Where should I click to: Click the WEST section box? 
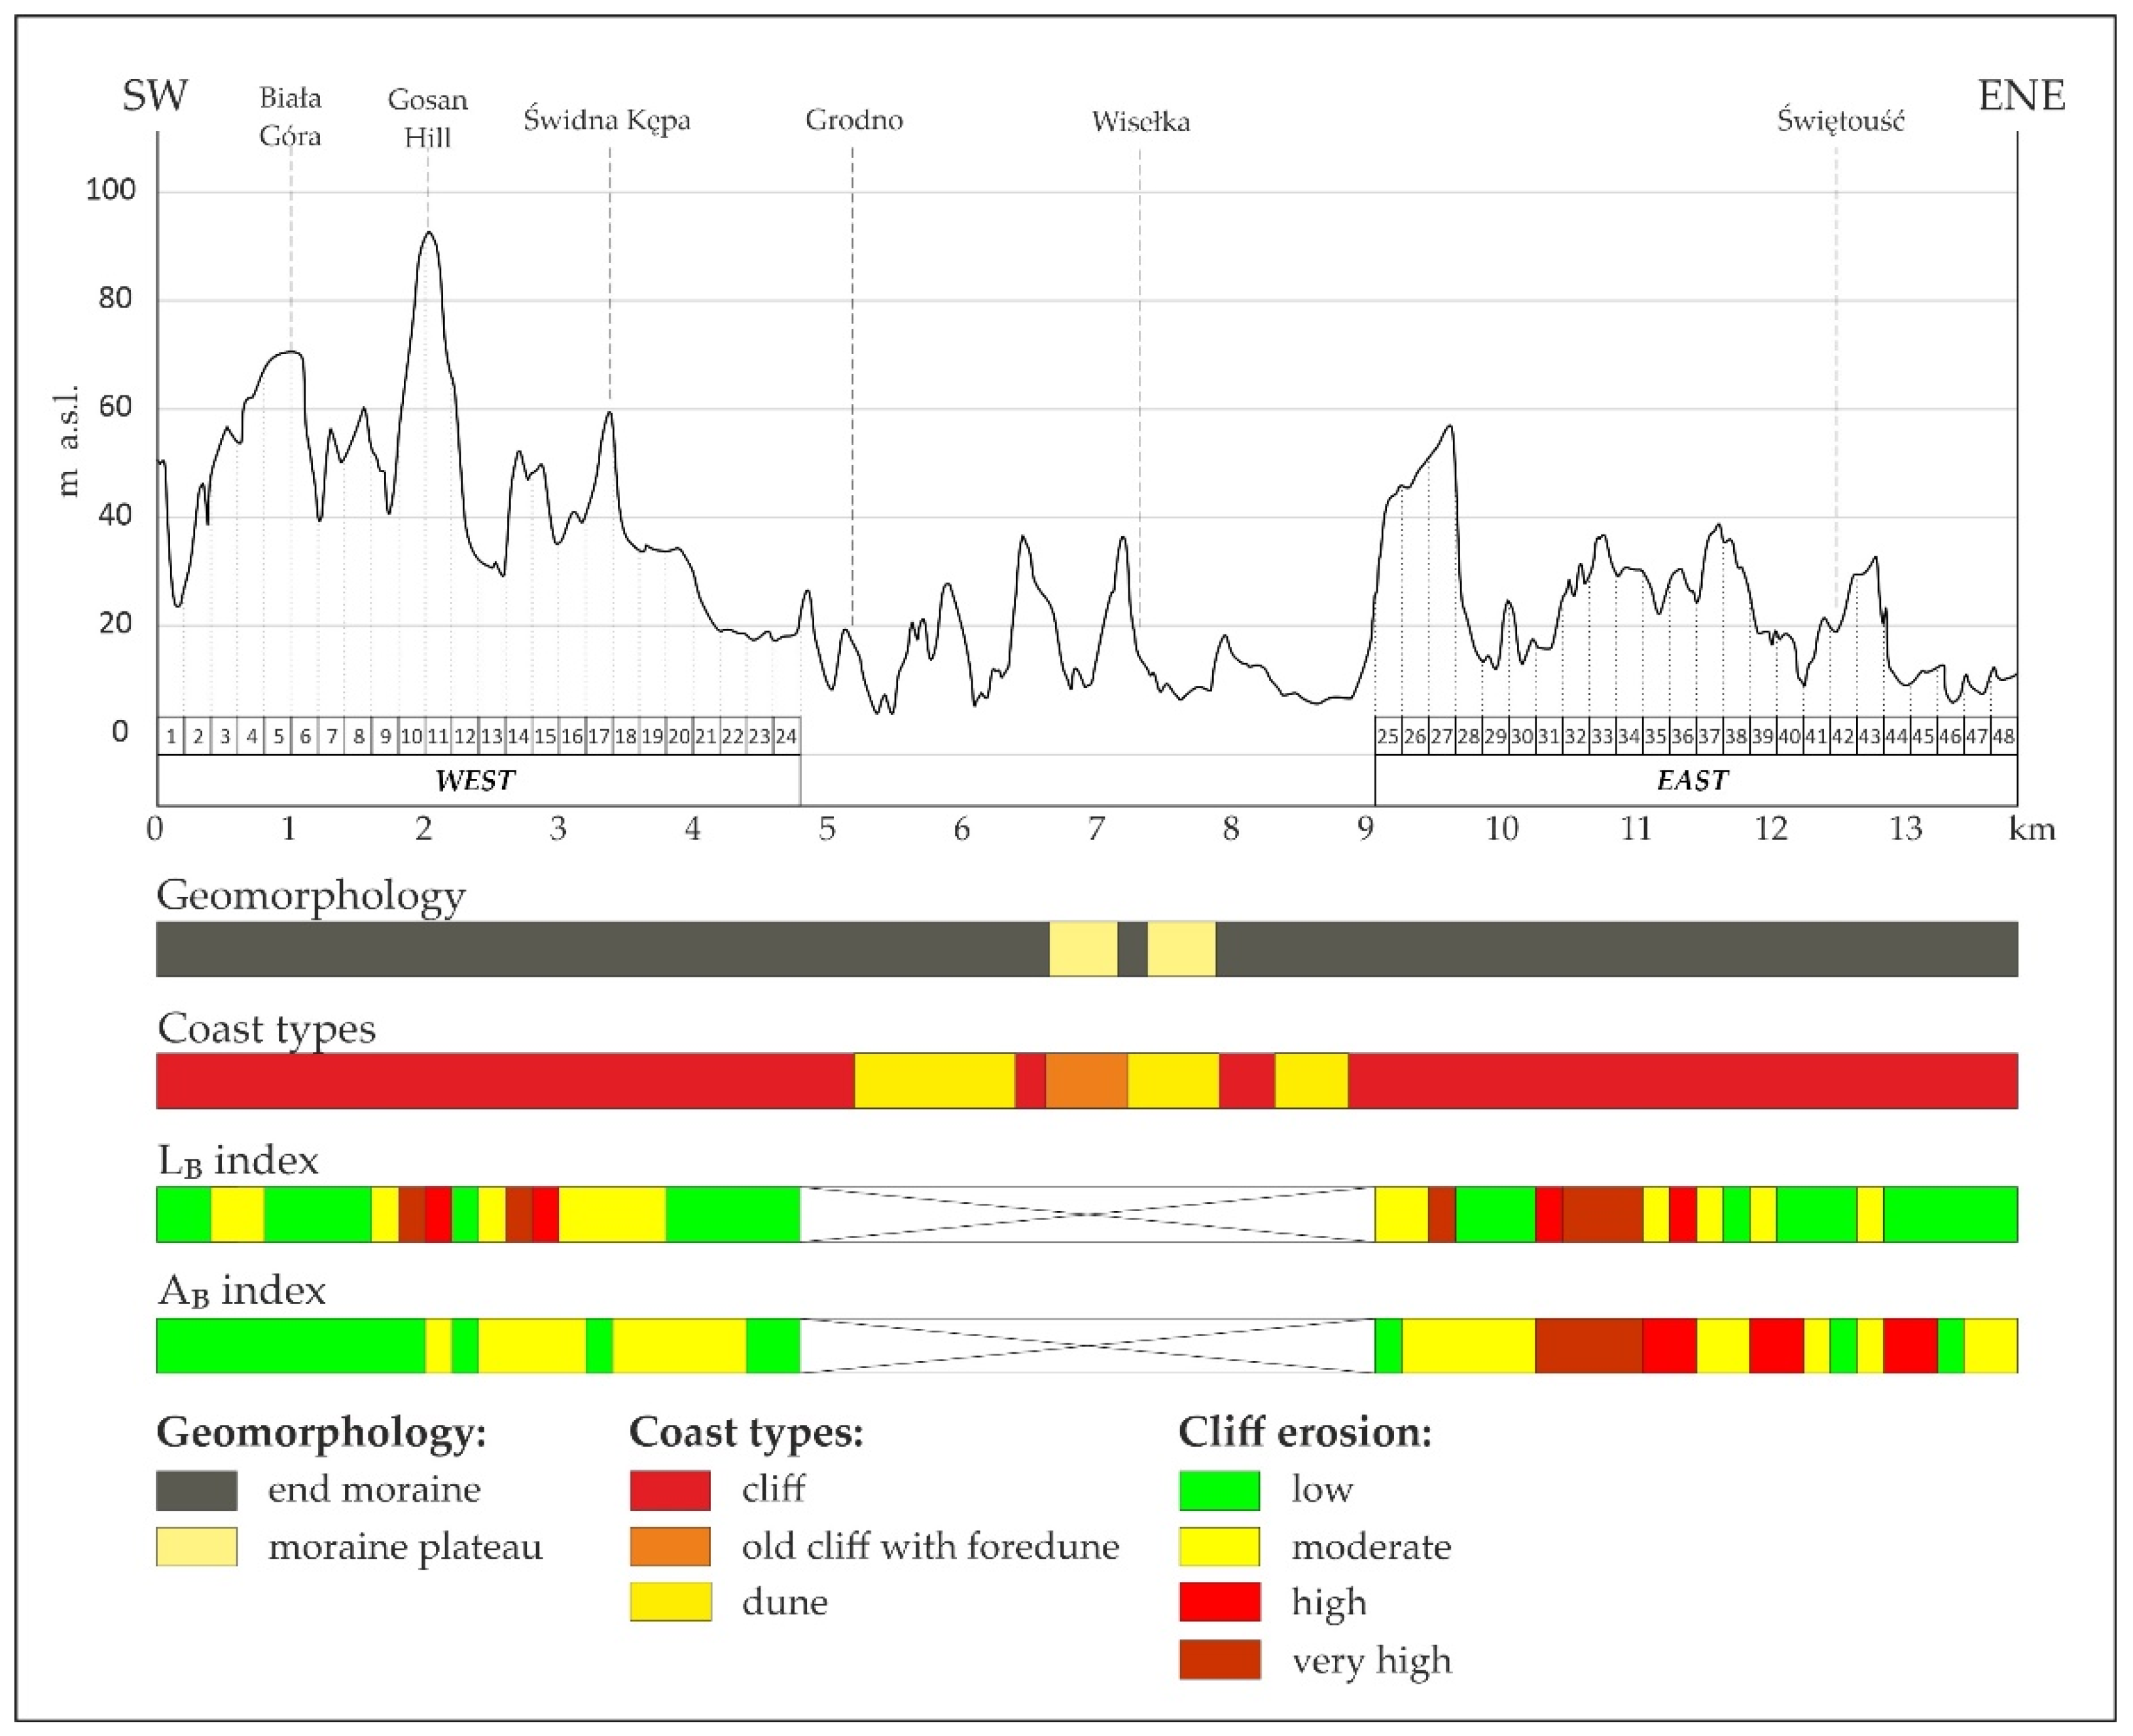tap(477, 780)
